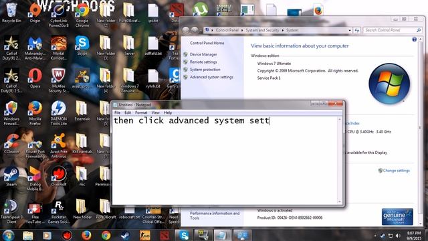
Task: Open Remote settings in System window
Action: pyautogui.click(x=203, y=62)
